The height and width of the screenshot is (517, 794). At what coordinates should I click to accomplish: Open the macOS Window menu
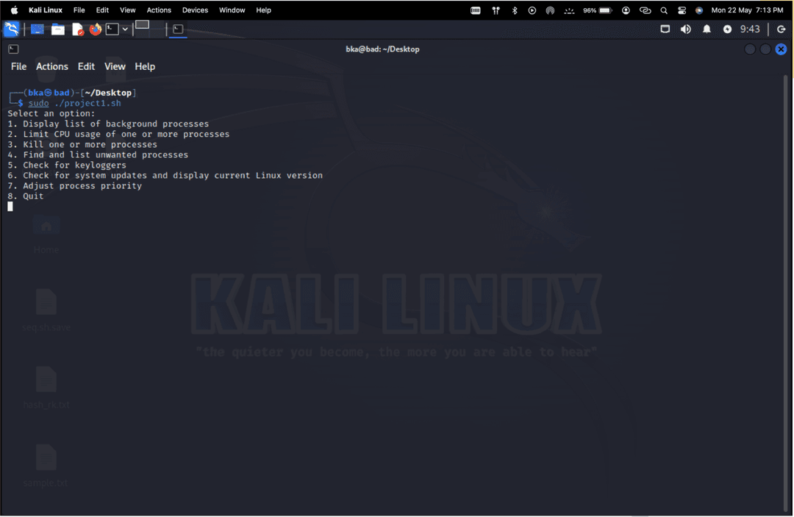[232, 10]
